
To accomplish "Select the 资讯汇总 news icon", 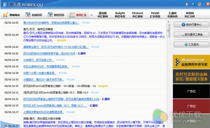I will pos(72,15).
